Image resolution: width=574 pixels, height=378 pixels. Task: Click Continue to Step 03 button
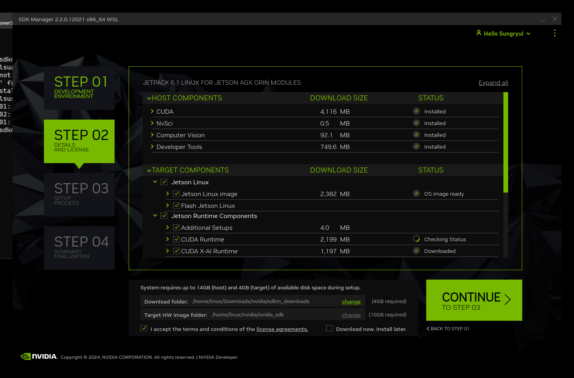[x=474, y=300]
